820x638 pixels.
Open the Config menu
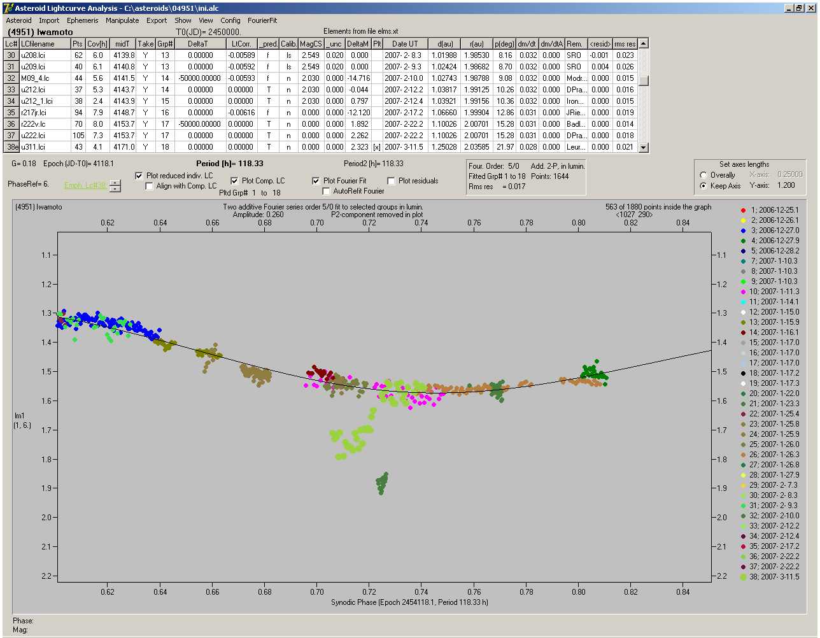tap(230, 20)
